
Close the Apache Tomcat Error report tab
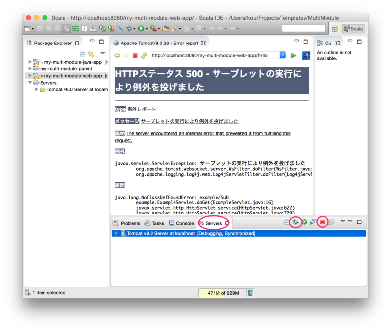coord(203,43)
